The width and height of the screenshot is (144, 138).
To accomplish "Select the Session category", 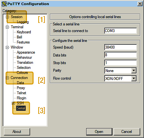I will [16, 17].
